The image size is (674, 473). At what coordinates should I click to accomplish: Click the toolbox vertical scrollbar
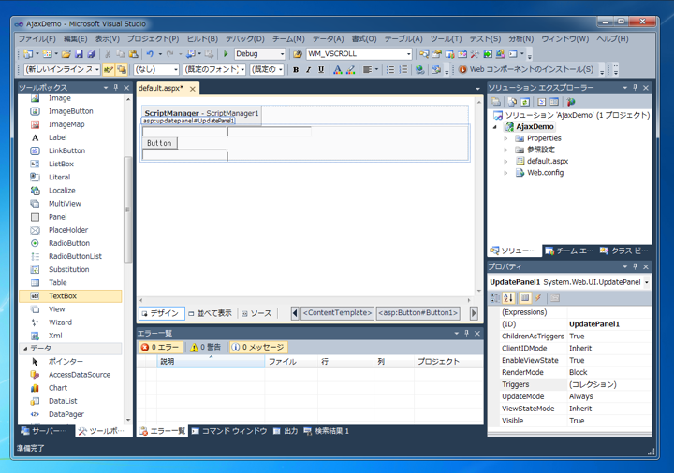[127, 209]
